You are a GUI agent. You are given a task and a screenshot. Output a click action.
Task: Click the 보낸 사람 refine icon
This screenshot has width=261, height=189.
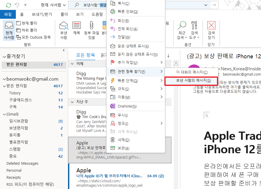(64, 30)
